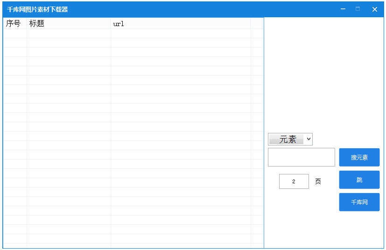The image size is (386, 250).
Task: Click the url column header
Action: pos(181,24)
